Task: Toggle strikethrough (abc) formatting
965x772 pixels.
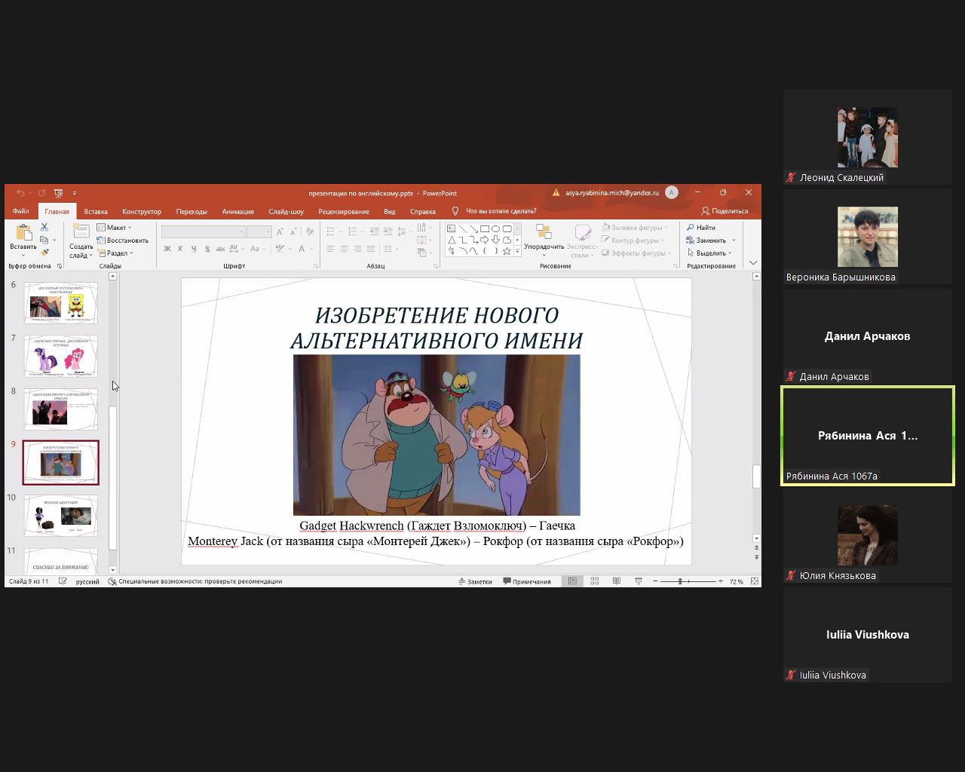Action: tap(220, 249)
